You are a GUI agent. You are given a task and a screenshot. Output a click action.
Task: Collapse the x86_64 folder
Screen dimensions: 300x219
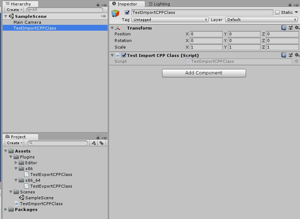(16, 180)
